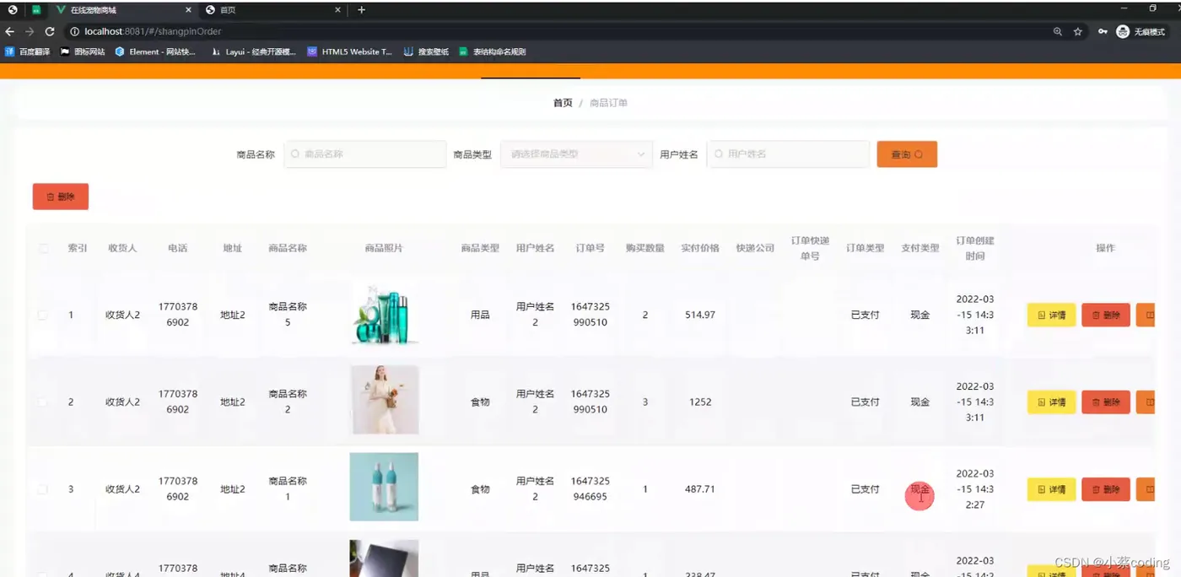Click the 收货人 column header
1181x577 pixels.
(x=122, y=248)
